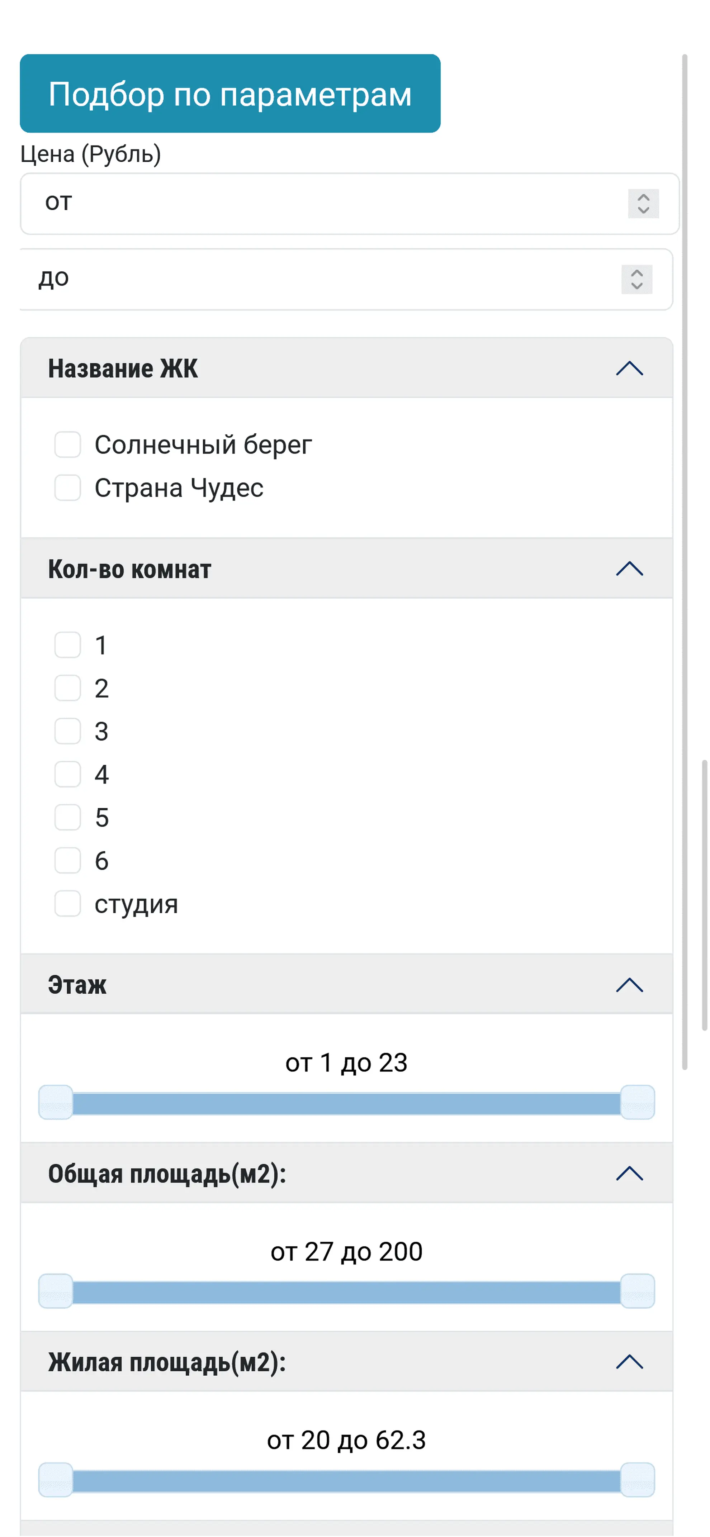Image resolution: width=710 pixels, height=1537 pixels.
Task: Tick the 6 rooms checkbox
Action: click(x=67, y=860)
